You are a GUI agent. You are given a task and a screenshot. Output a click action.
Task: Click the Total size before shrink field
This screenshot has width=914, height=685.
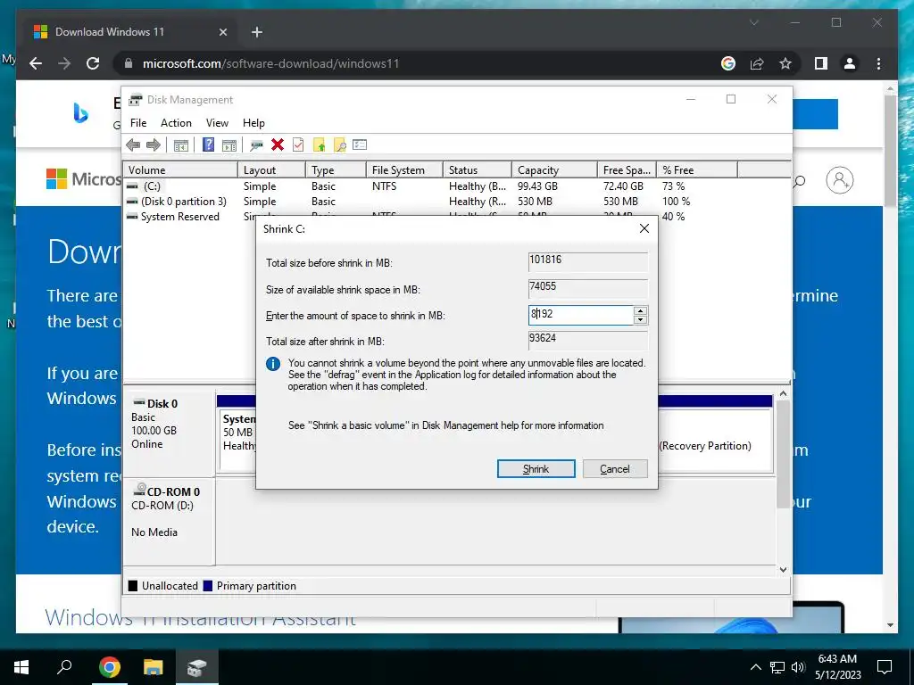coord(587,261)
